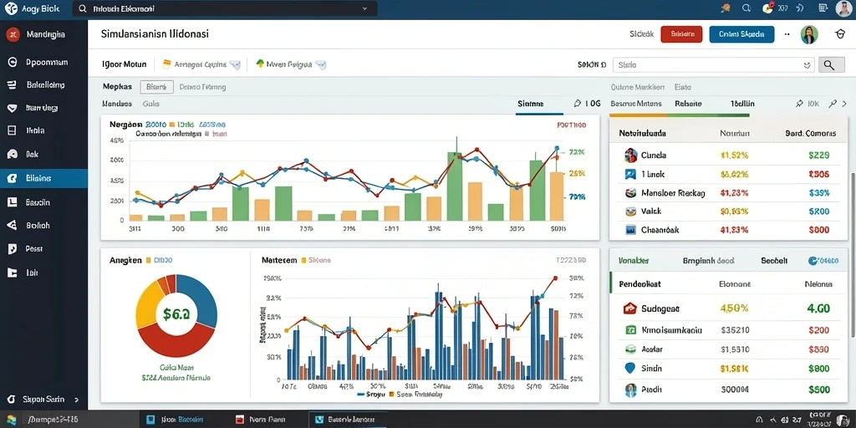Expand the top search bar dropdown

364,8
